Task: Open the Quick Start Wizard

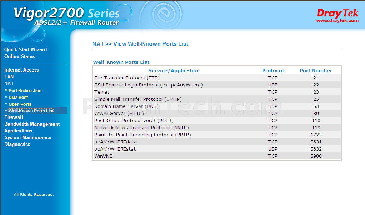Action: pos(26,49)
